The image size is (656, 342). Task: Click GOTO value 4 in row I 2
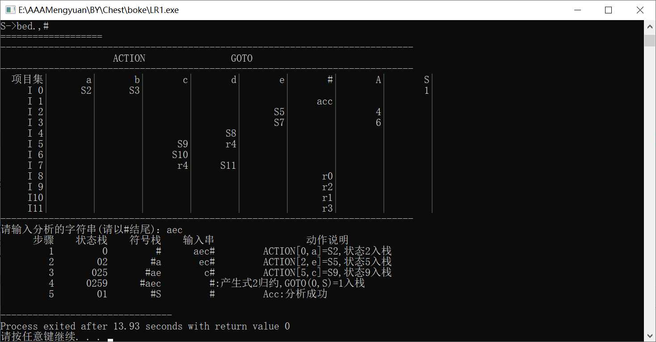(378, 112)
